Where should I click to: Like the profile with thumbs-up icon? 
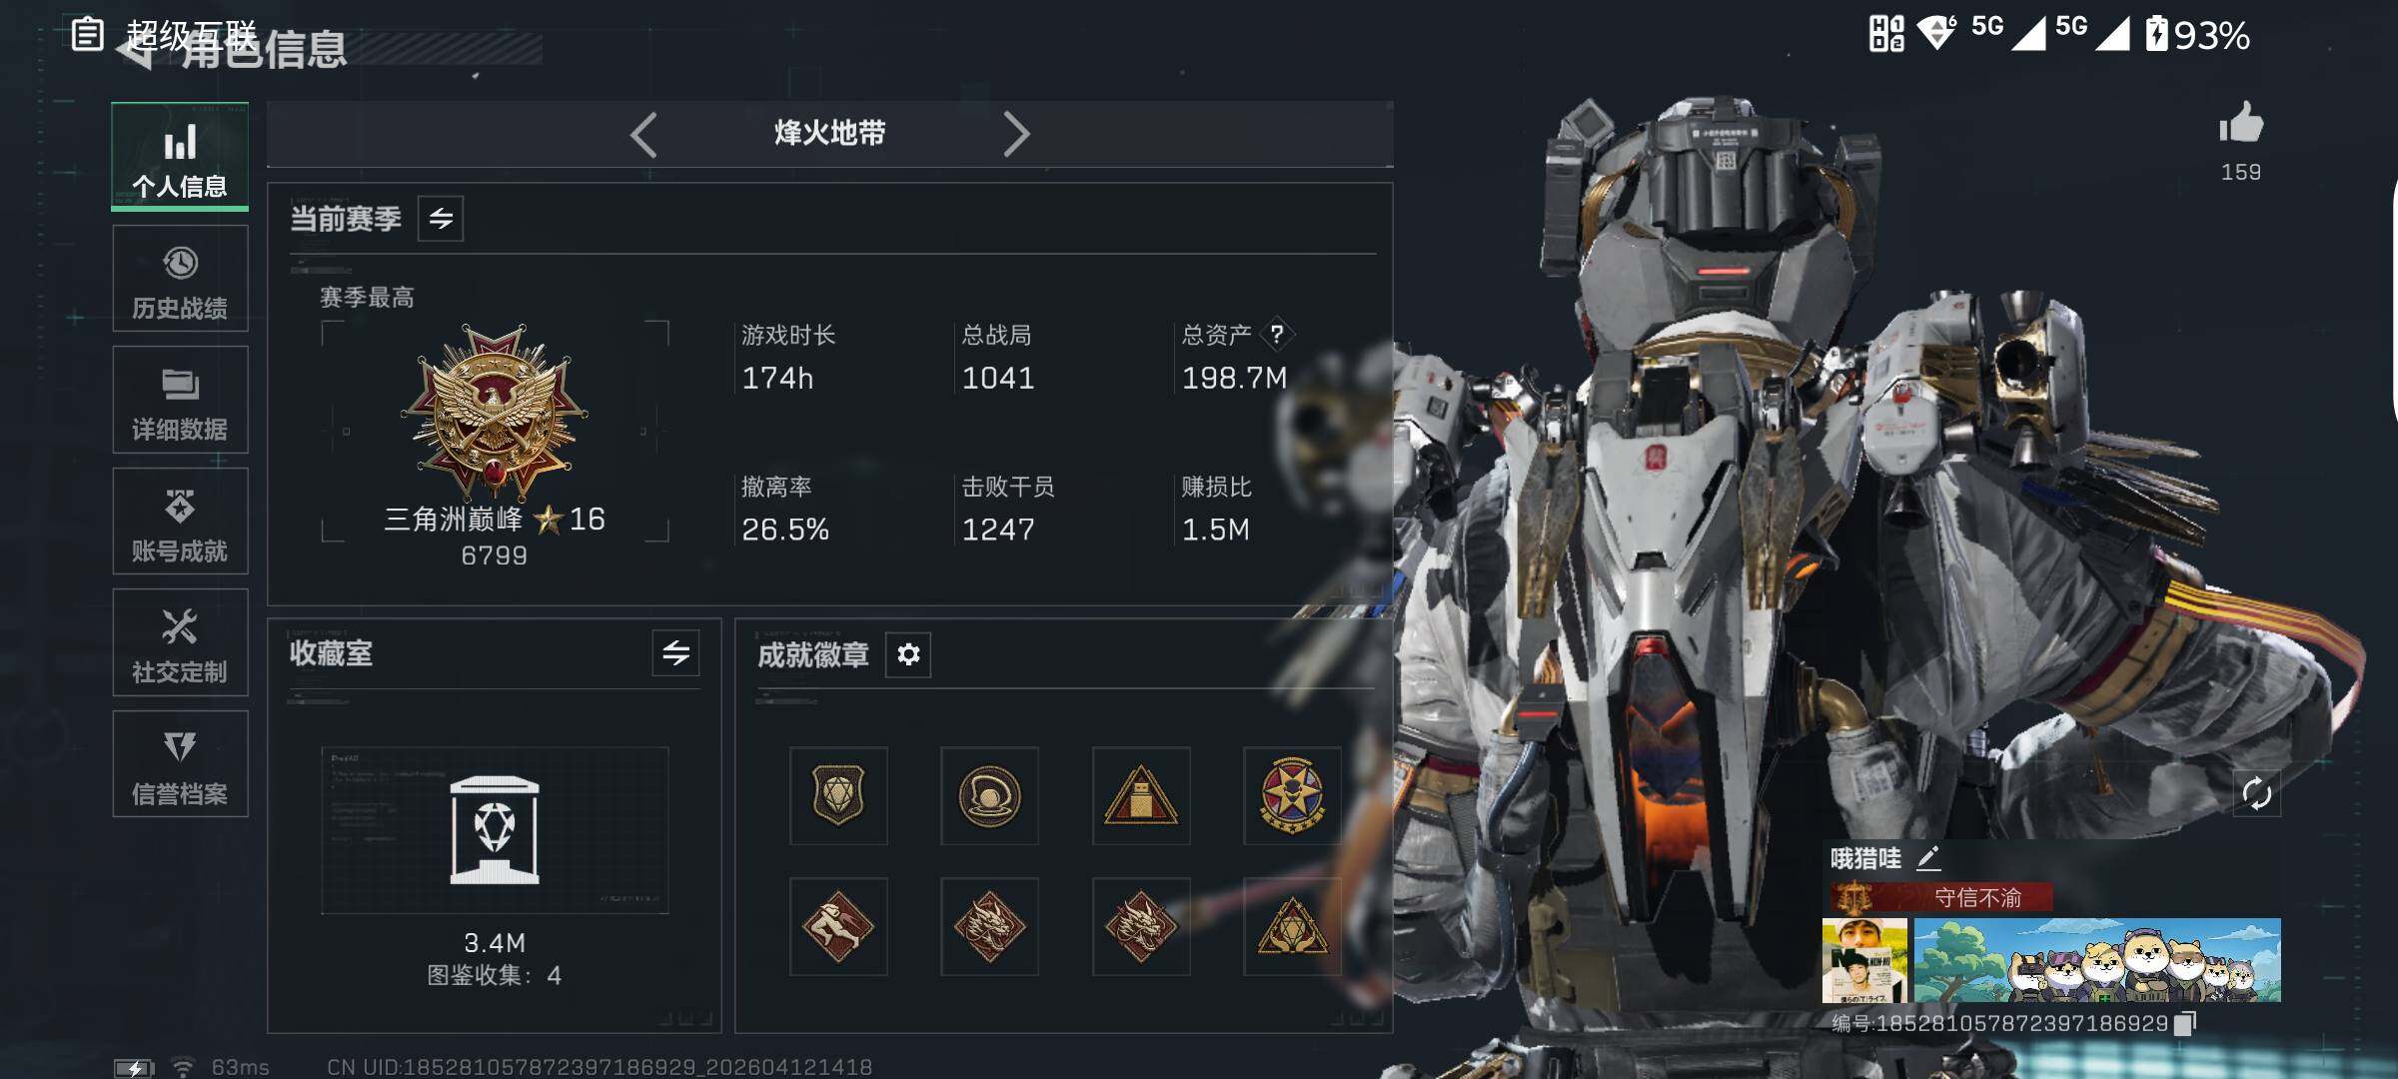(2240, 124)
